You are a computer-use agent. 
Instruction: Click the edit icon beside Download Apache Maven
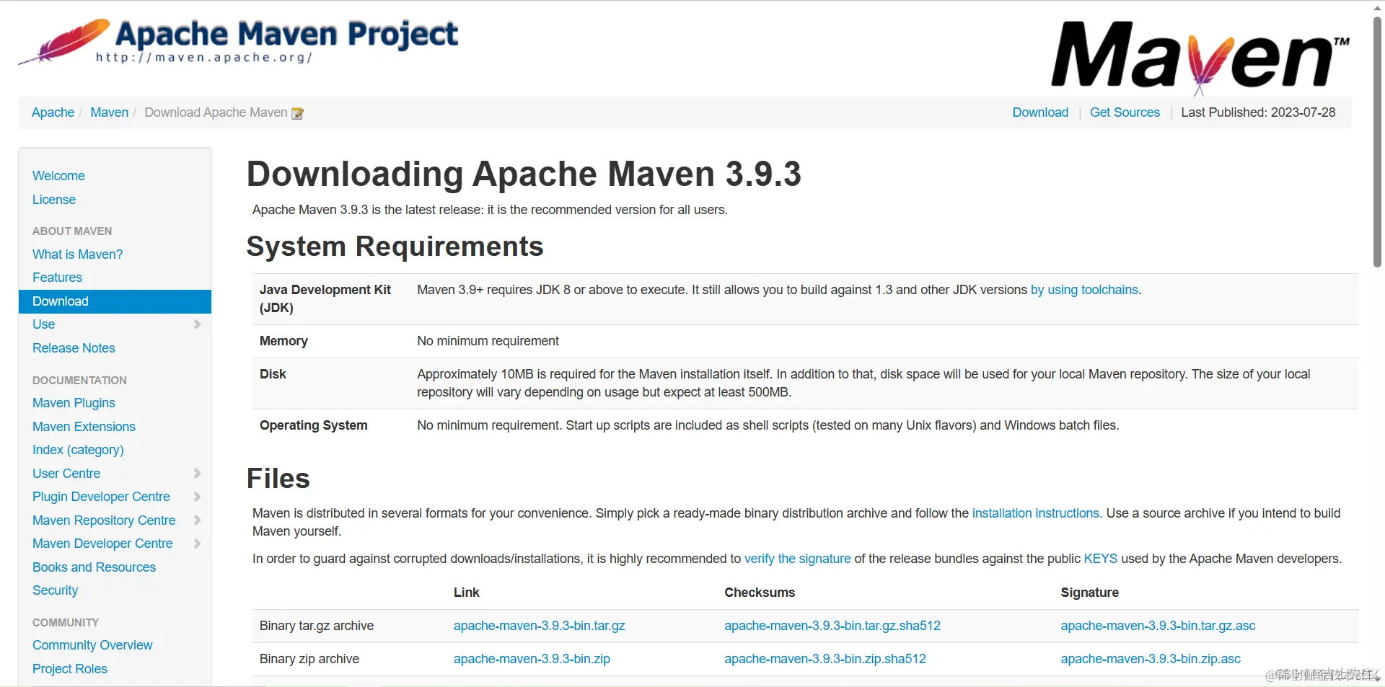[x=297, y=113]
